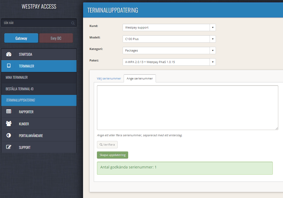
Task: Open Startsida menu item
Action: tap(39, 54)
